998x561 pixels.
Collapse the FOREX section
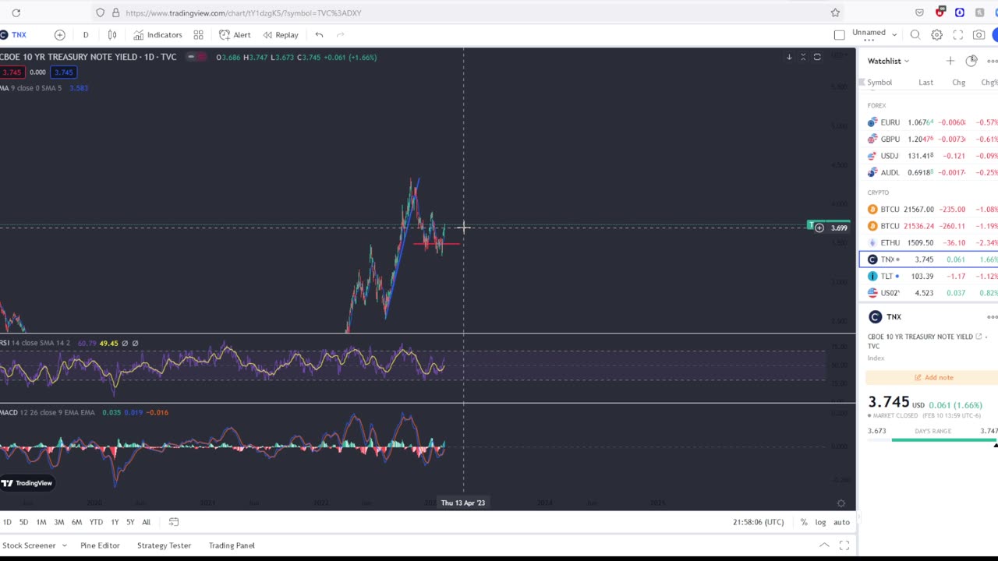tap(876, 105)
